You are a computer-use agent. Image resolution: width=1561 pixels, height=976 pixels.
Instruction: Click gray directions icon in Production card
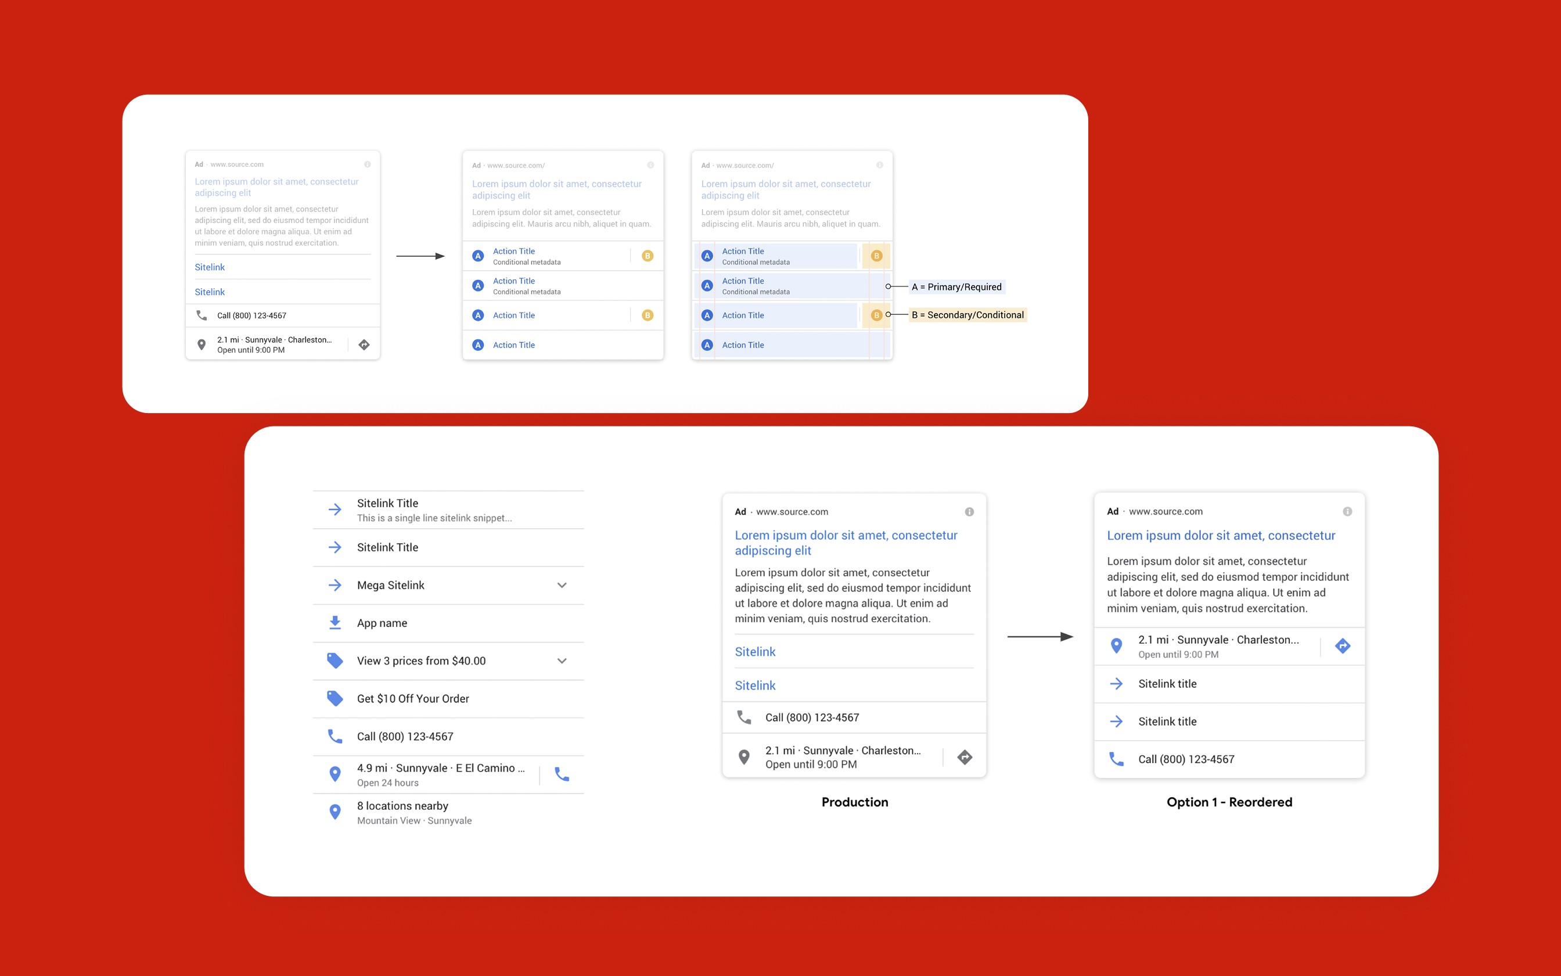tap(965, 757)
